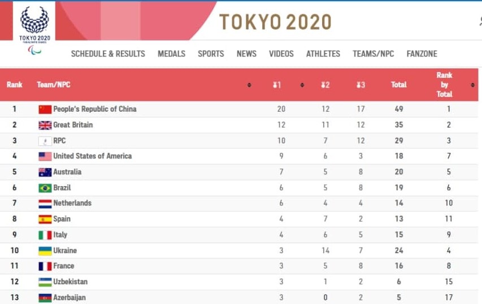Viewport: 482px width, 304px height.
Task: Sort using the Rank by Total arrow
Action: [472, 85]
